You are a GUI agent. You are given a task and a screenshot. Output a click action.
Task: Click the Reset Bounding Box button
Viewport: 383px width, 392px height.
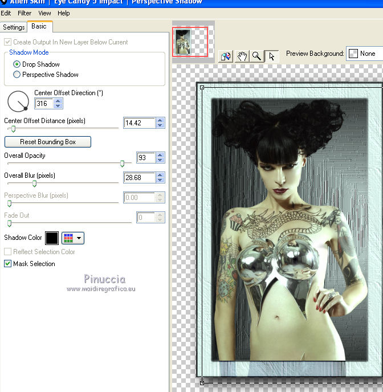tap(48, 142)
